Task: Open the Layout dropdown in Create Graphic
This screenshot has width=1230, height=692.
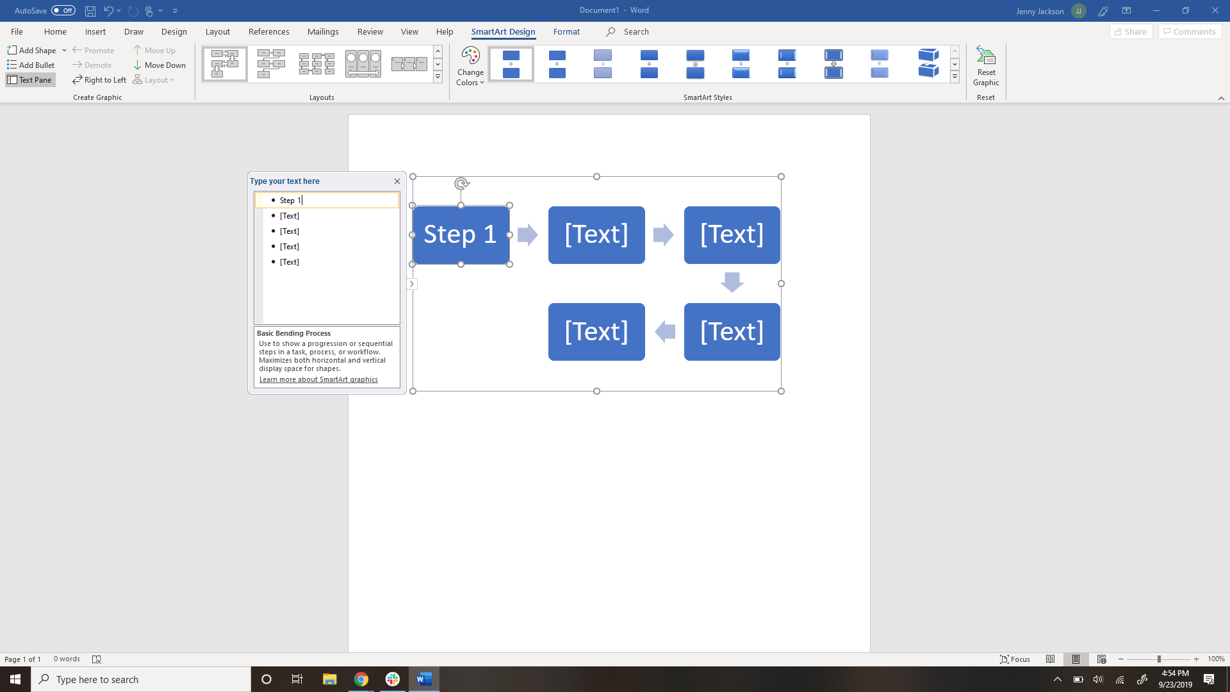Action: tap(154, 79)
